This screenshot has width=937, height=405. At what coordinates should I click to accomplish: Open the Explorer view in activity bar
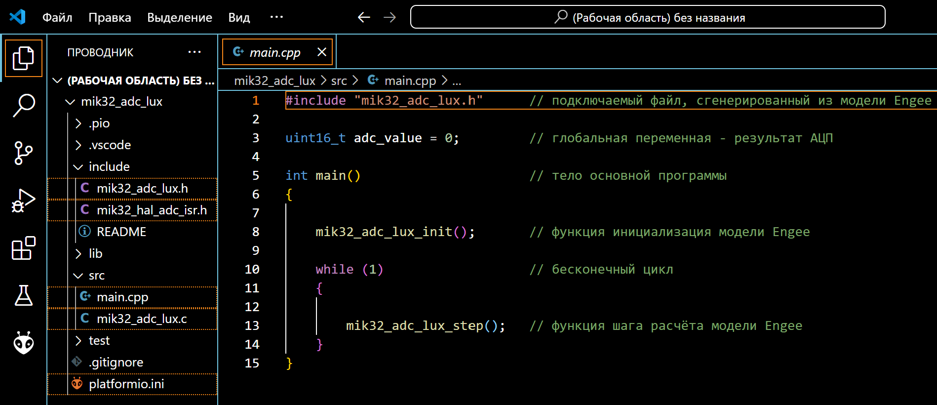point(23,58)
